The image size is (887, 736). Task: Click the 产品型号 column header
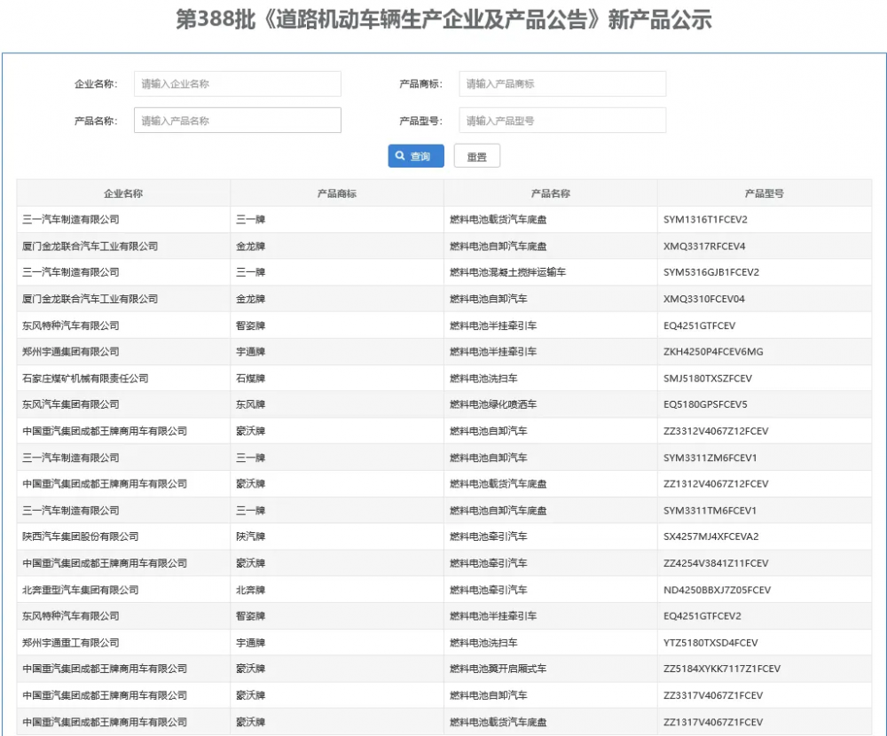coord(765,193)
